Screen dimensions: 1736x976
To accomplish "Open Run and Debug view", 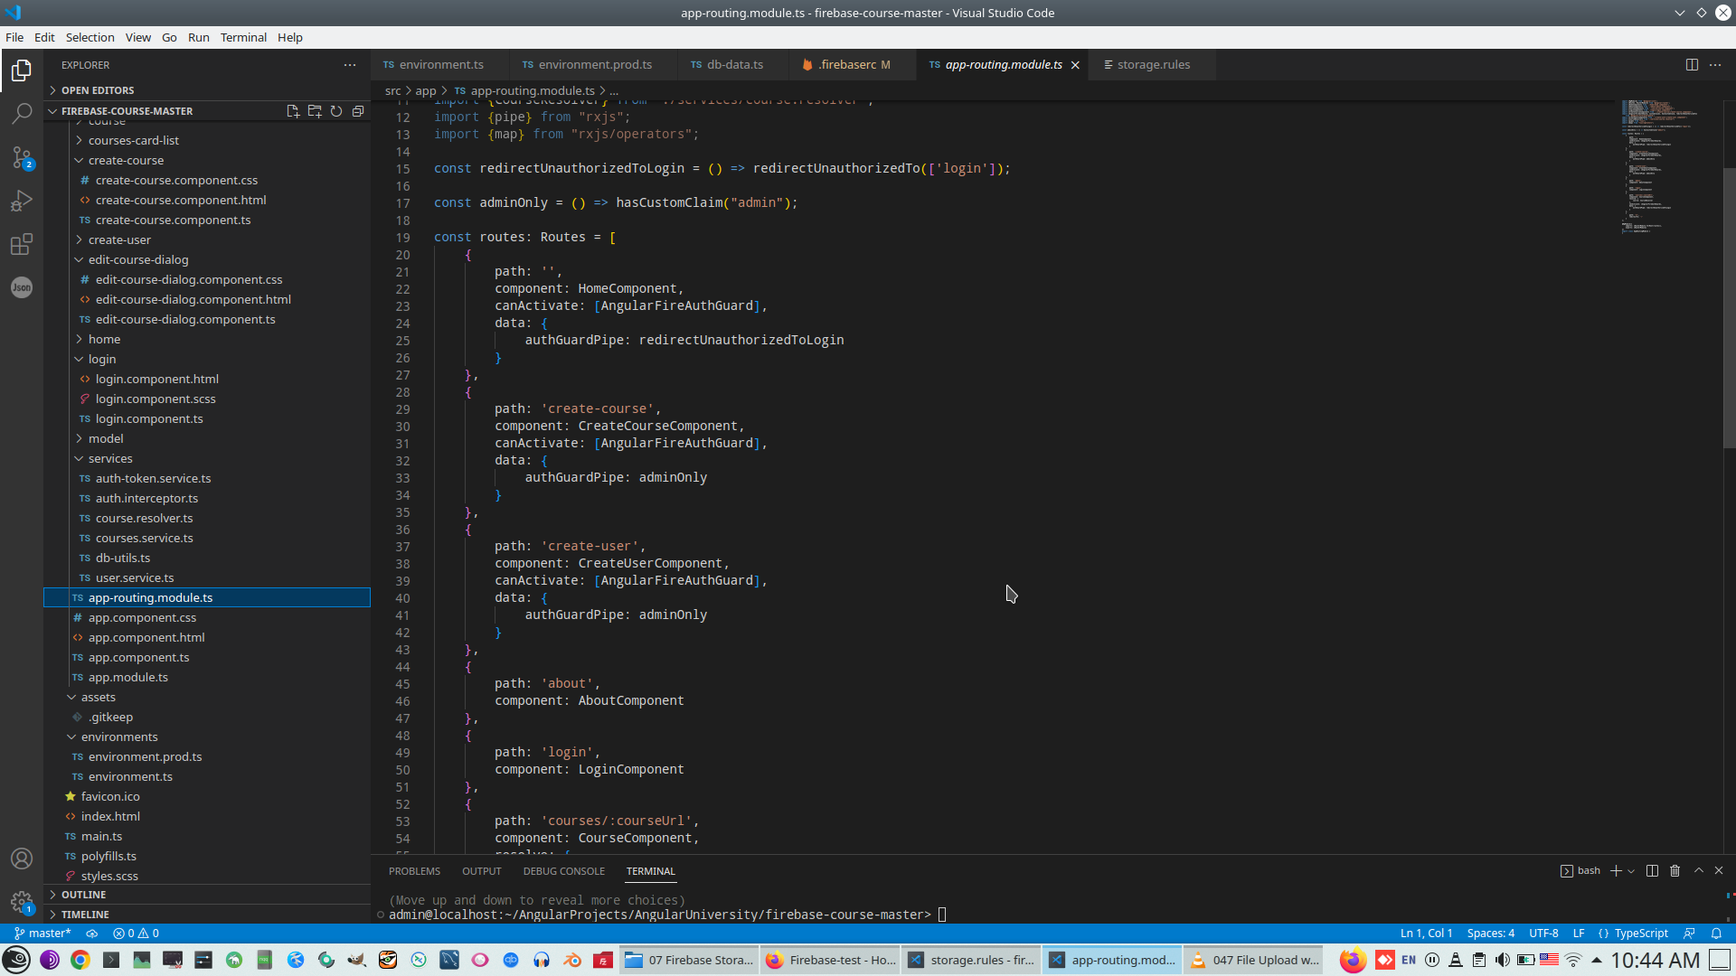I will [22, 201].
